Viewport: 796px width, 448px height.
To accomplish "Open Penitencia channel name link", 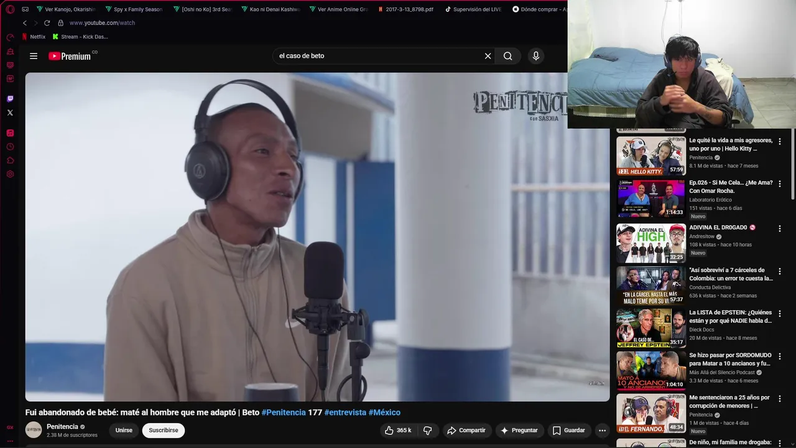I will click(x=62, y=427).
